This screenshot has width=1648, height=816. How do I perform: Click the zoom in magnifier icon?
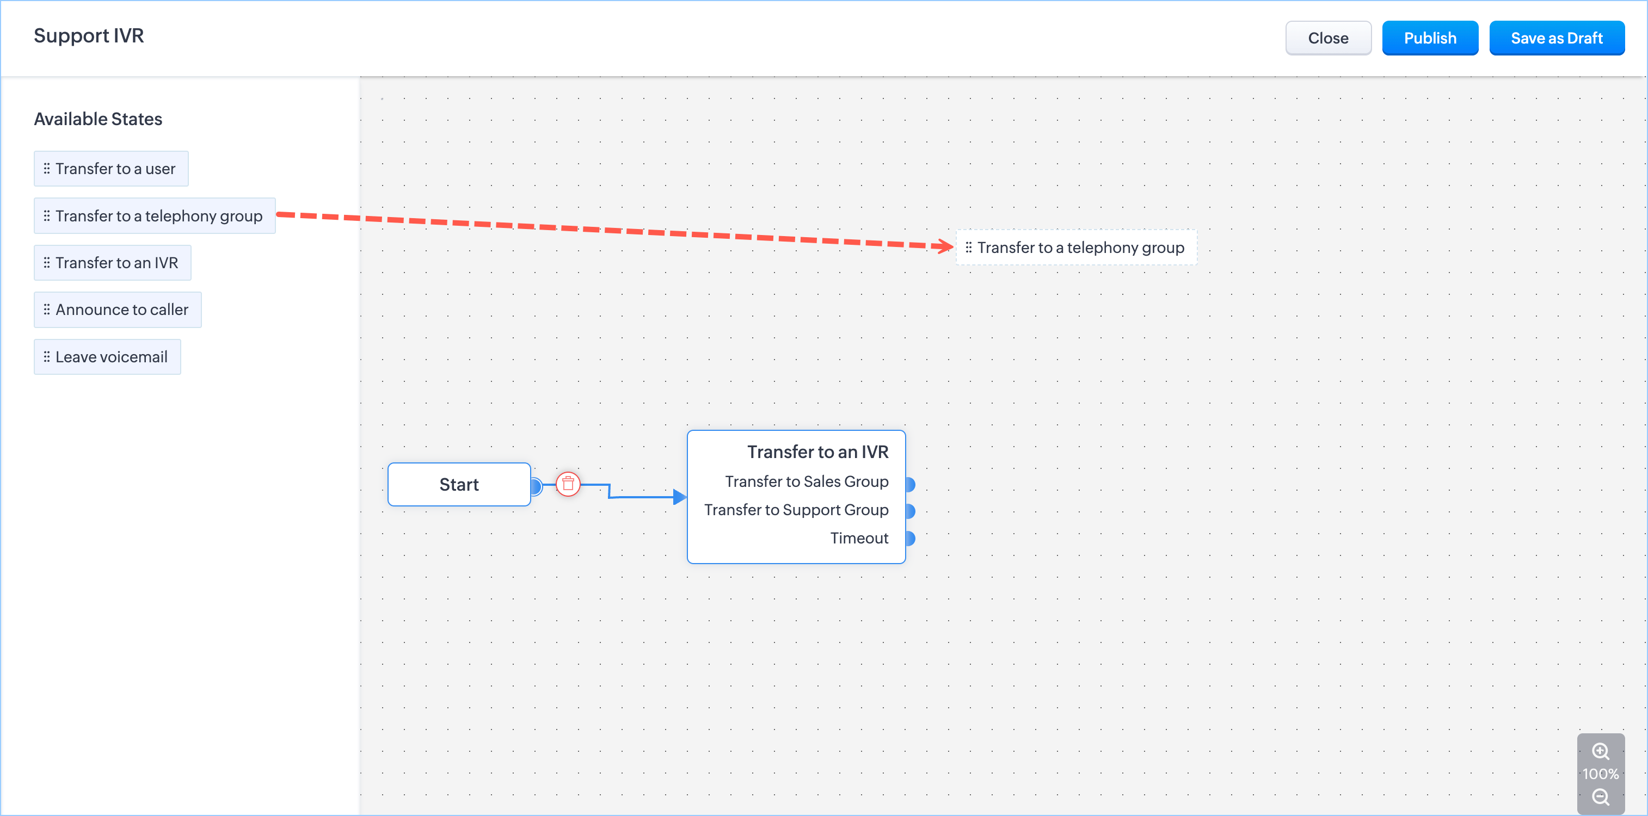[1600, 751]
